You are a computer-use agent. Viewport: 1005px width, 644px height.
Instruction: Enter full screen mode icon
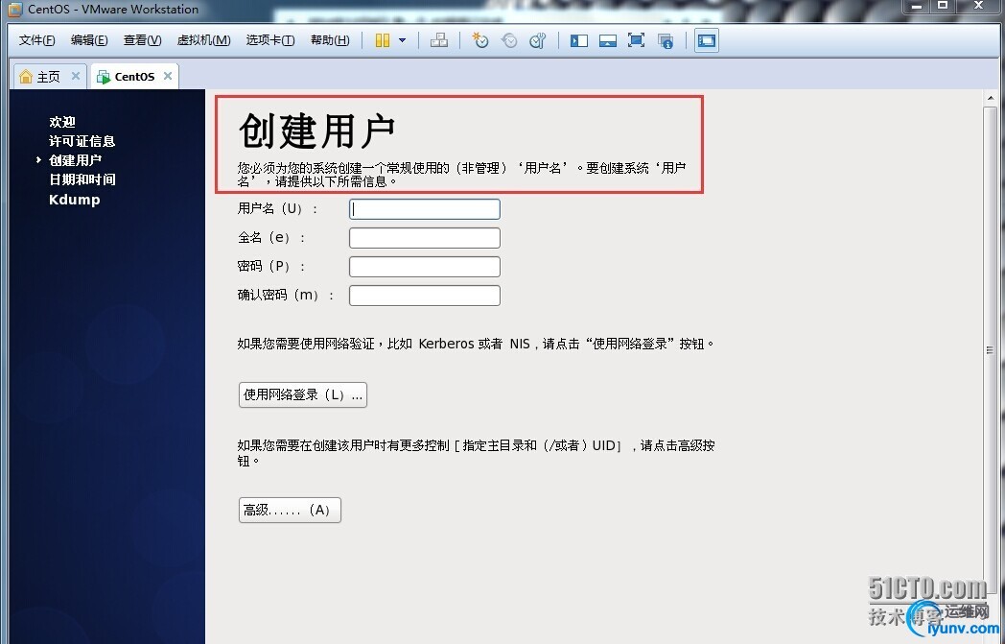(x=637, y=40)
